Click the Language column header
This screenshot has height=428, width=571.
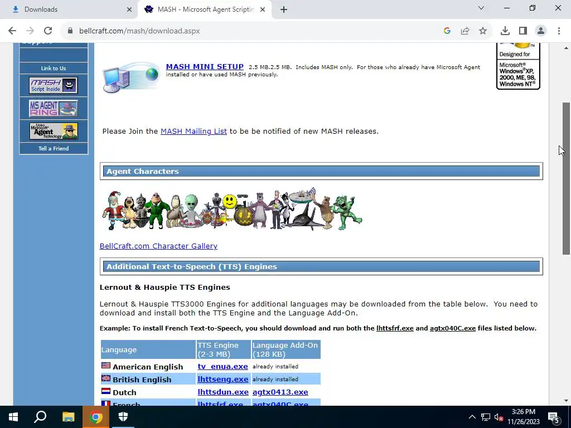pyautogui.click(x=148, y=350)
